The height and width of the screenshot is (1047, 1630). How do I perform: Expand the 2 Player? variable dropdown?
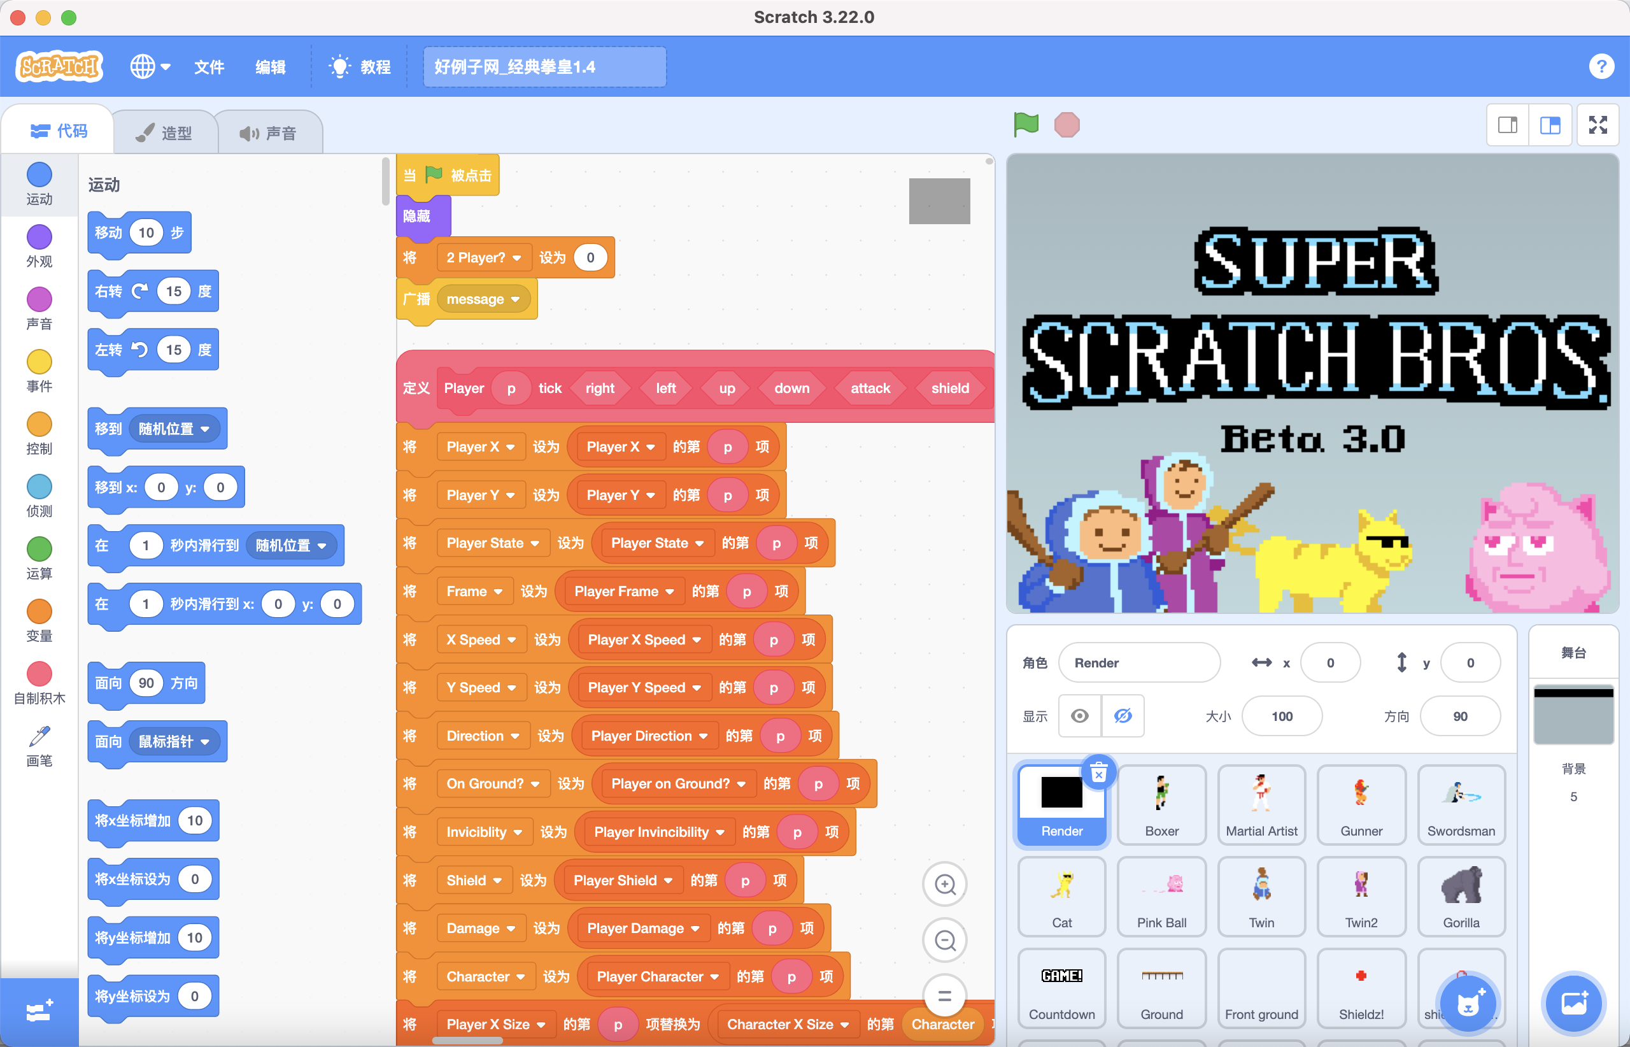pyautogui.click(x=484, y=258)
